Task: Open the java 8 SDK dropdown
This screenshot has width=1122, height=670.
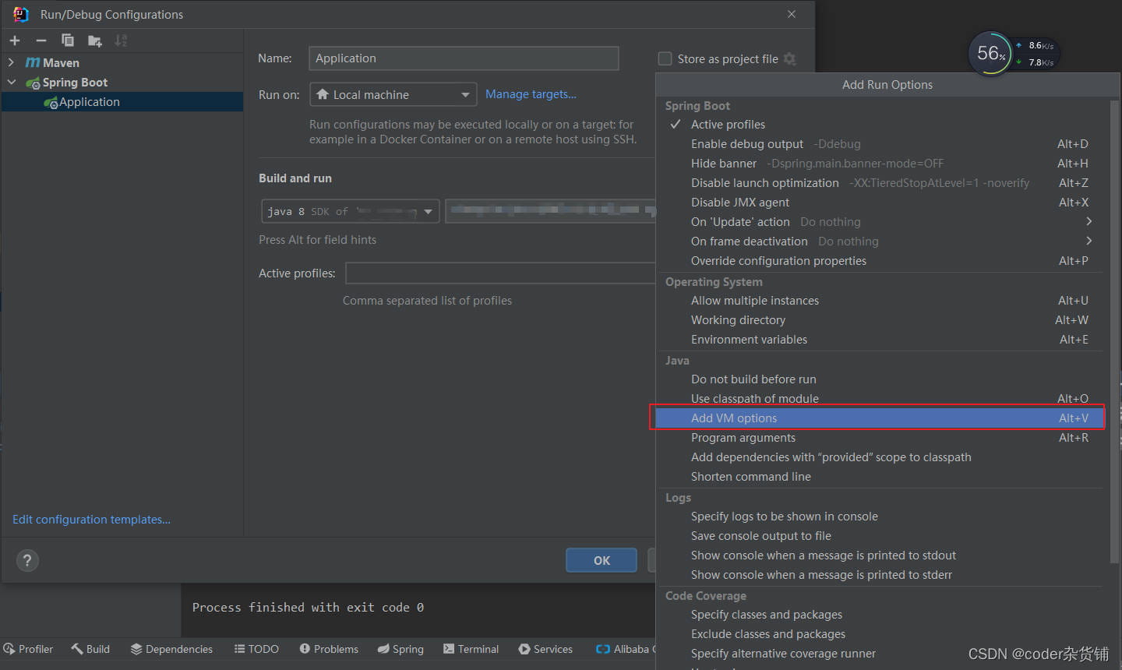Action: coord(351,211)
